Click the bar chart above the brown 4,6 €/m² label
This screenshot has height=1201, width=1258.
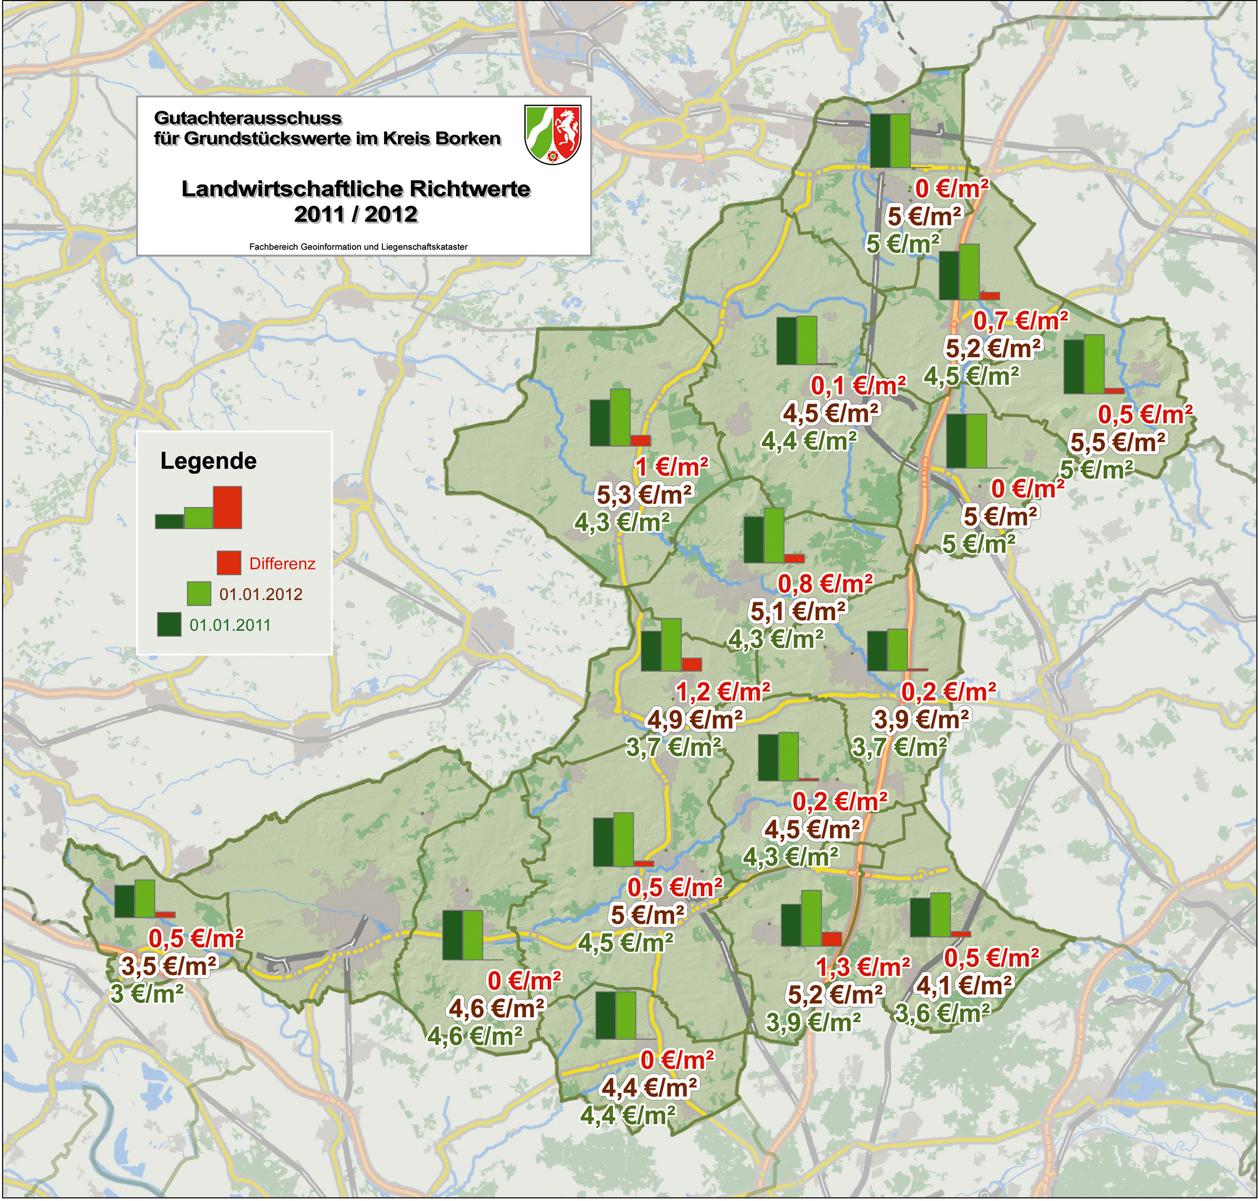click(x=473, y=935)
